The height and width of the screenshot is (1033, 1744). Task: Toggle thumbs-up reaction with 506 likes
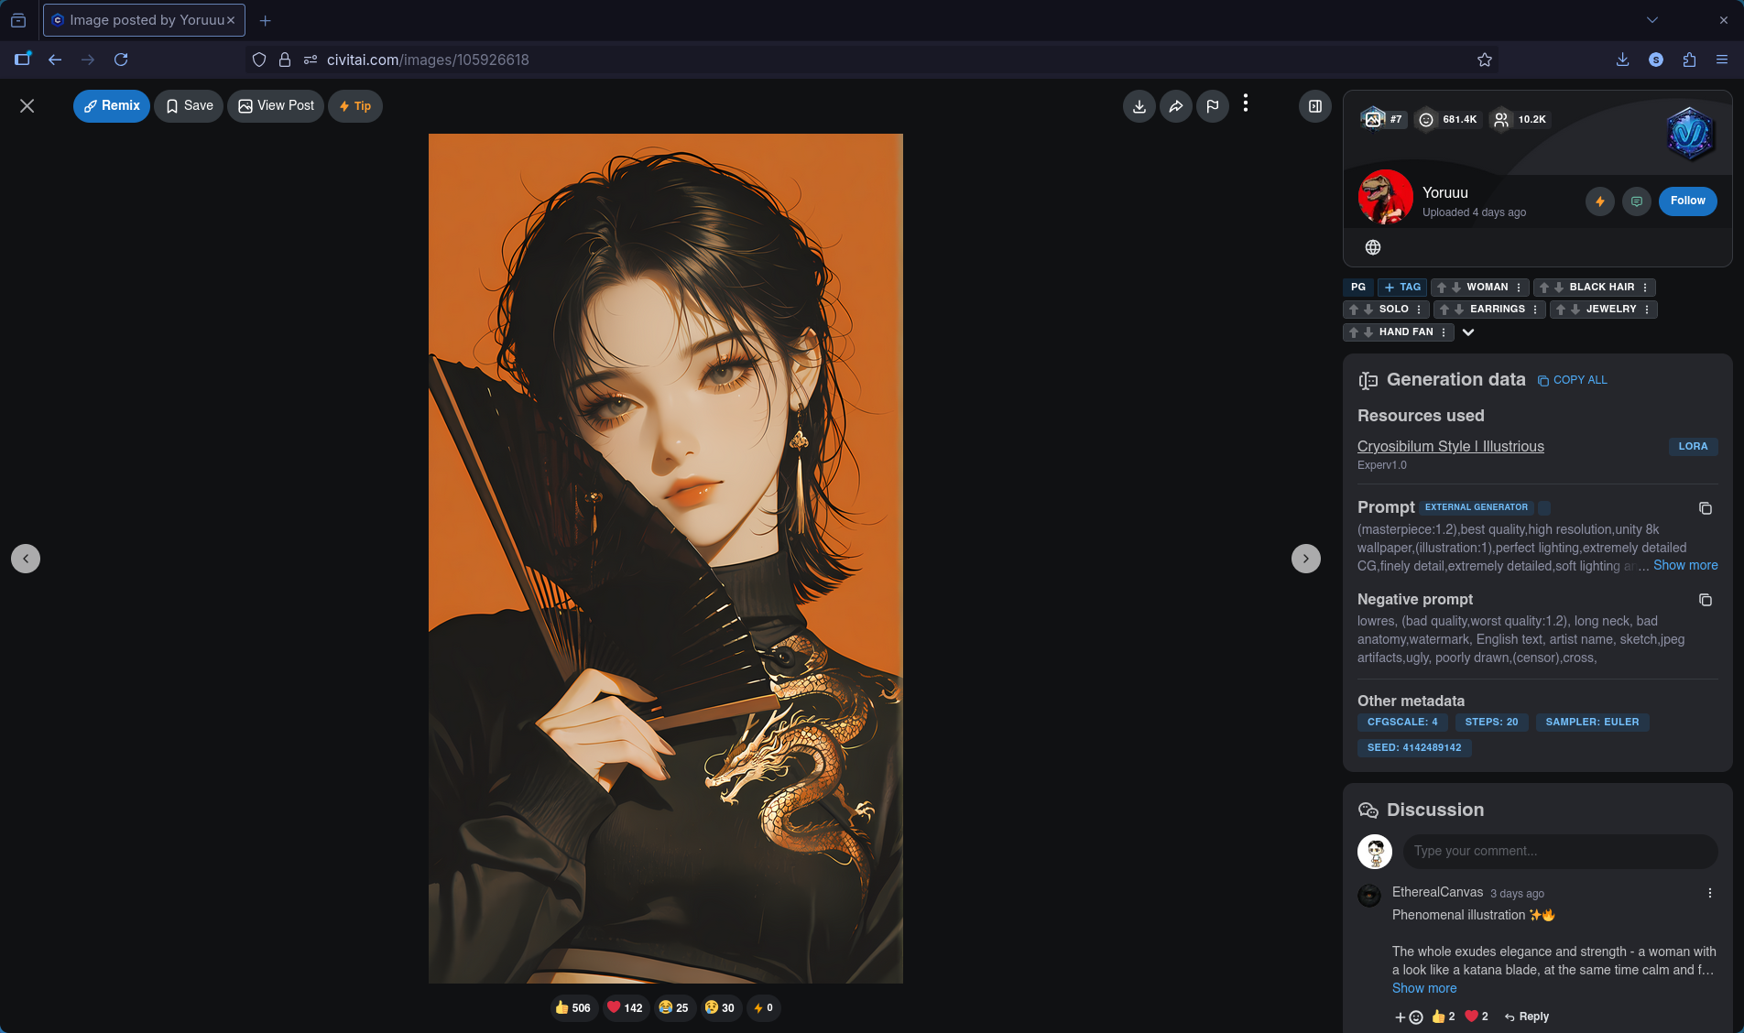(x=572, y=1007)
